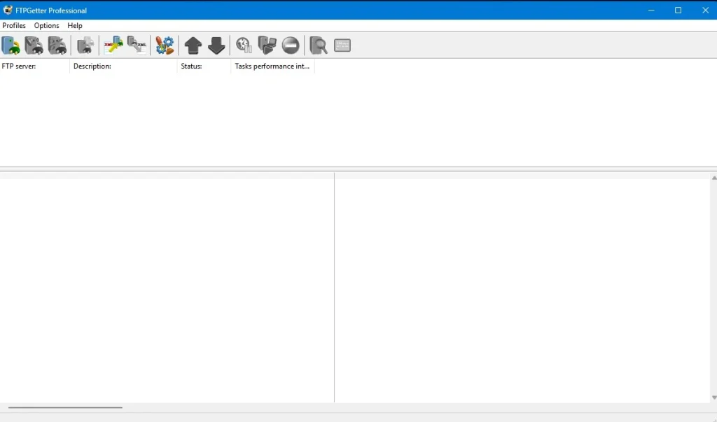Click the XML-to-server import icon
Viewport: 717px width, 422px height.
[113, 45]
